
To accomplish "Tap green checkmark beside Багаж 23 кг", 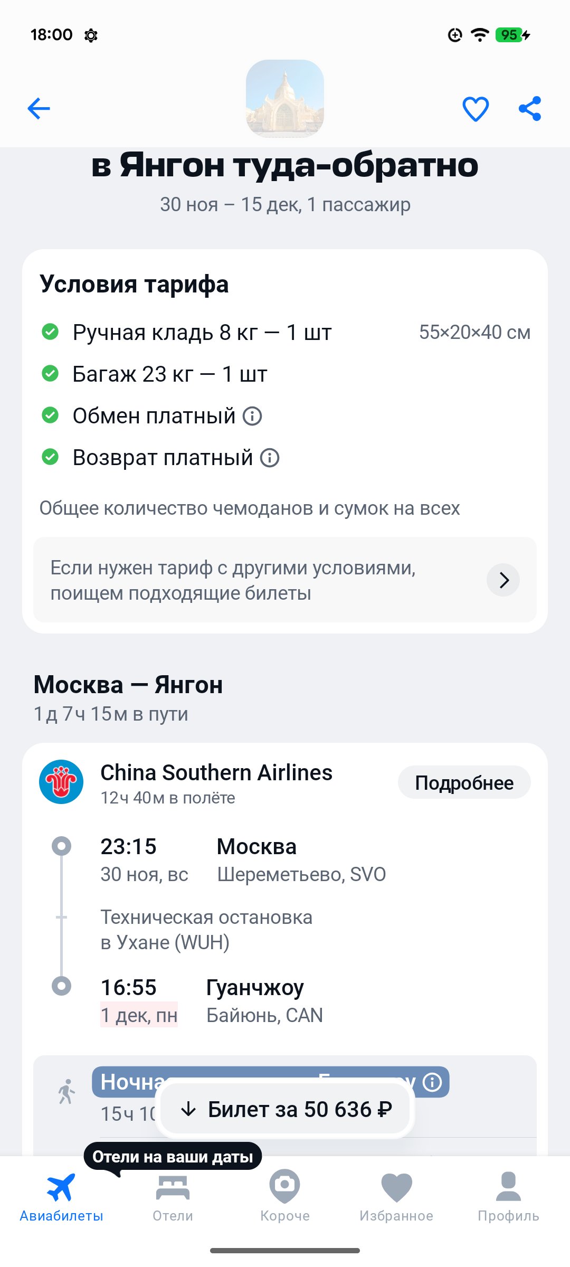I will [50, 374].
